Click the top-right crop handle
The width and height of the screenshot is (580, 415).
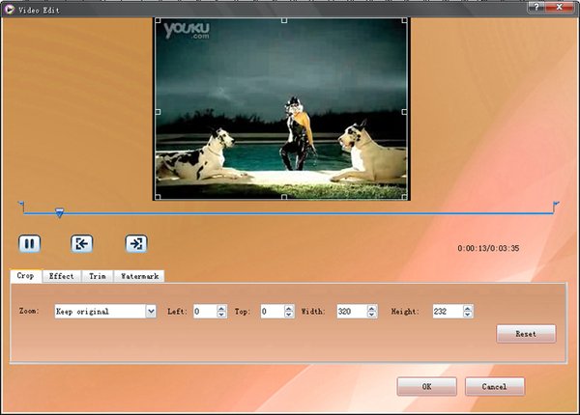pos(405,20)
